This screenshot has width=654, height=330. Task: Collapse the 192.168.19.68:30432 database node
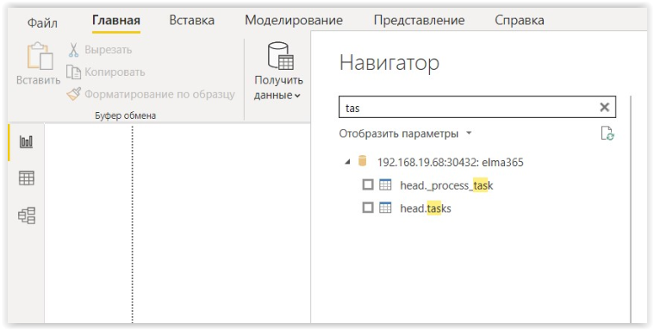click(347, 162)
